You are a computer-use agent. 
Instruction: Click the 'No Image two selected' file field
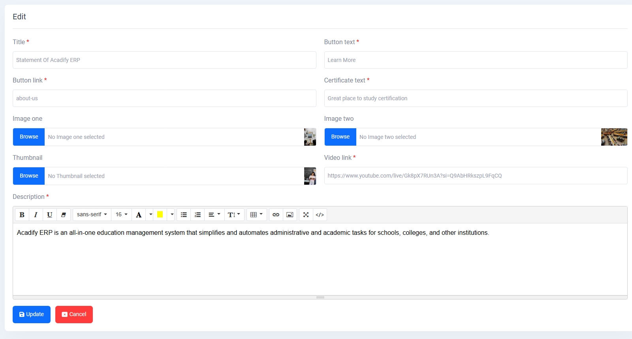point(479,137)
